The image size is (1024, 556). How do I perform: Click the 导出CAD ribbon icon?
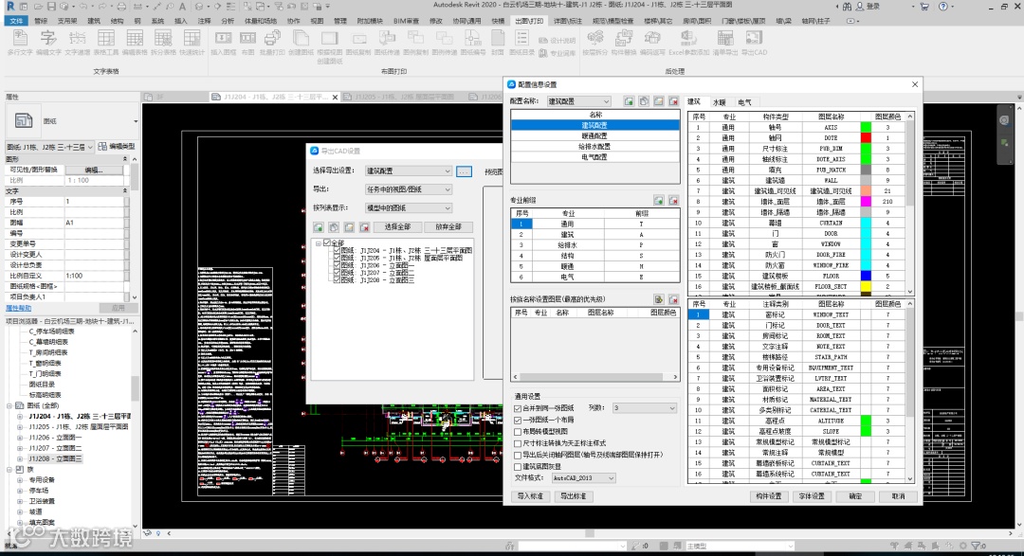click(754, 39)
